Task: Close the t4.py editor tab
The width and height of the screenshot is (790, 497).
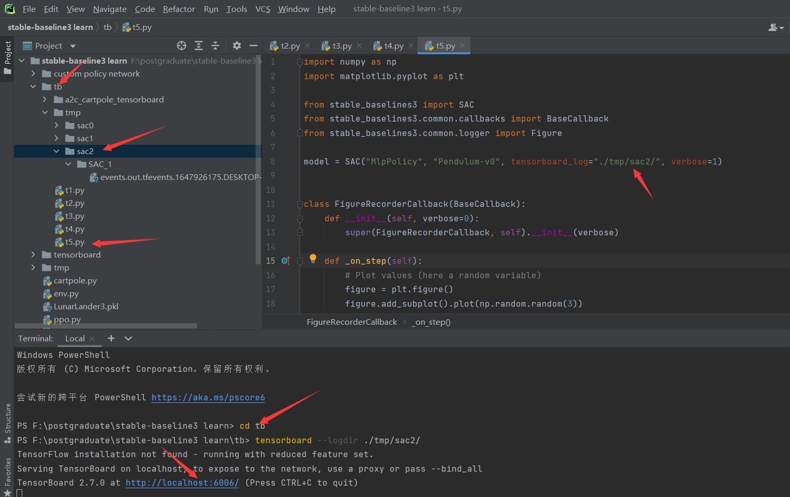Action: (411, 46)
